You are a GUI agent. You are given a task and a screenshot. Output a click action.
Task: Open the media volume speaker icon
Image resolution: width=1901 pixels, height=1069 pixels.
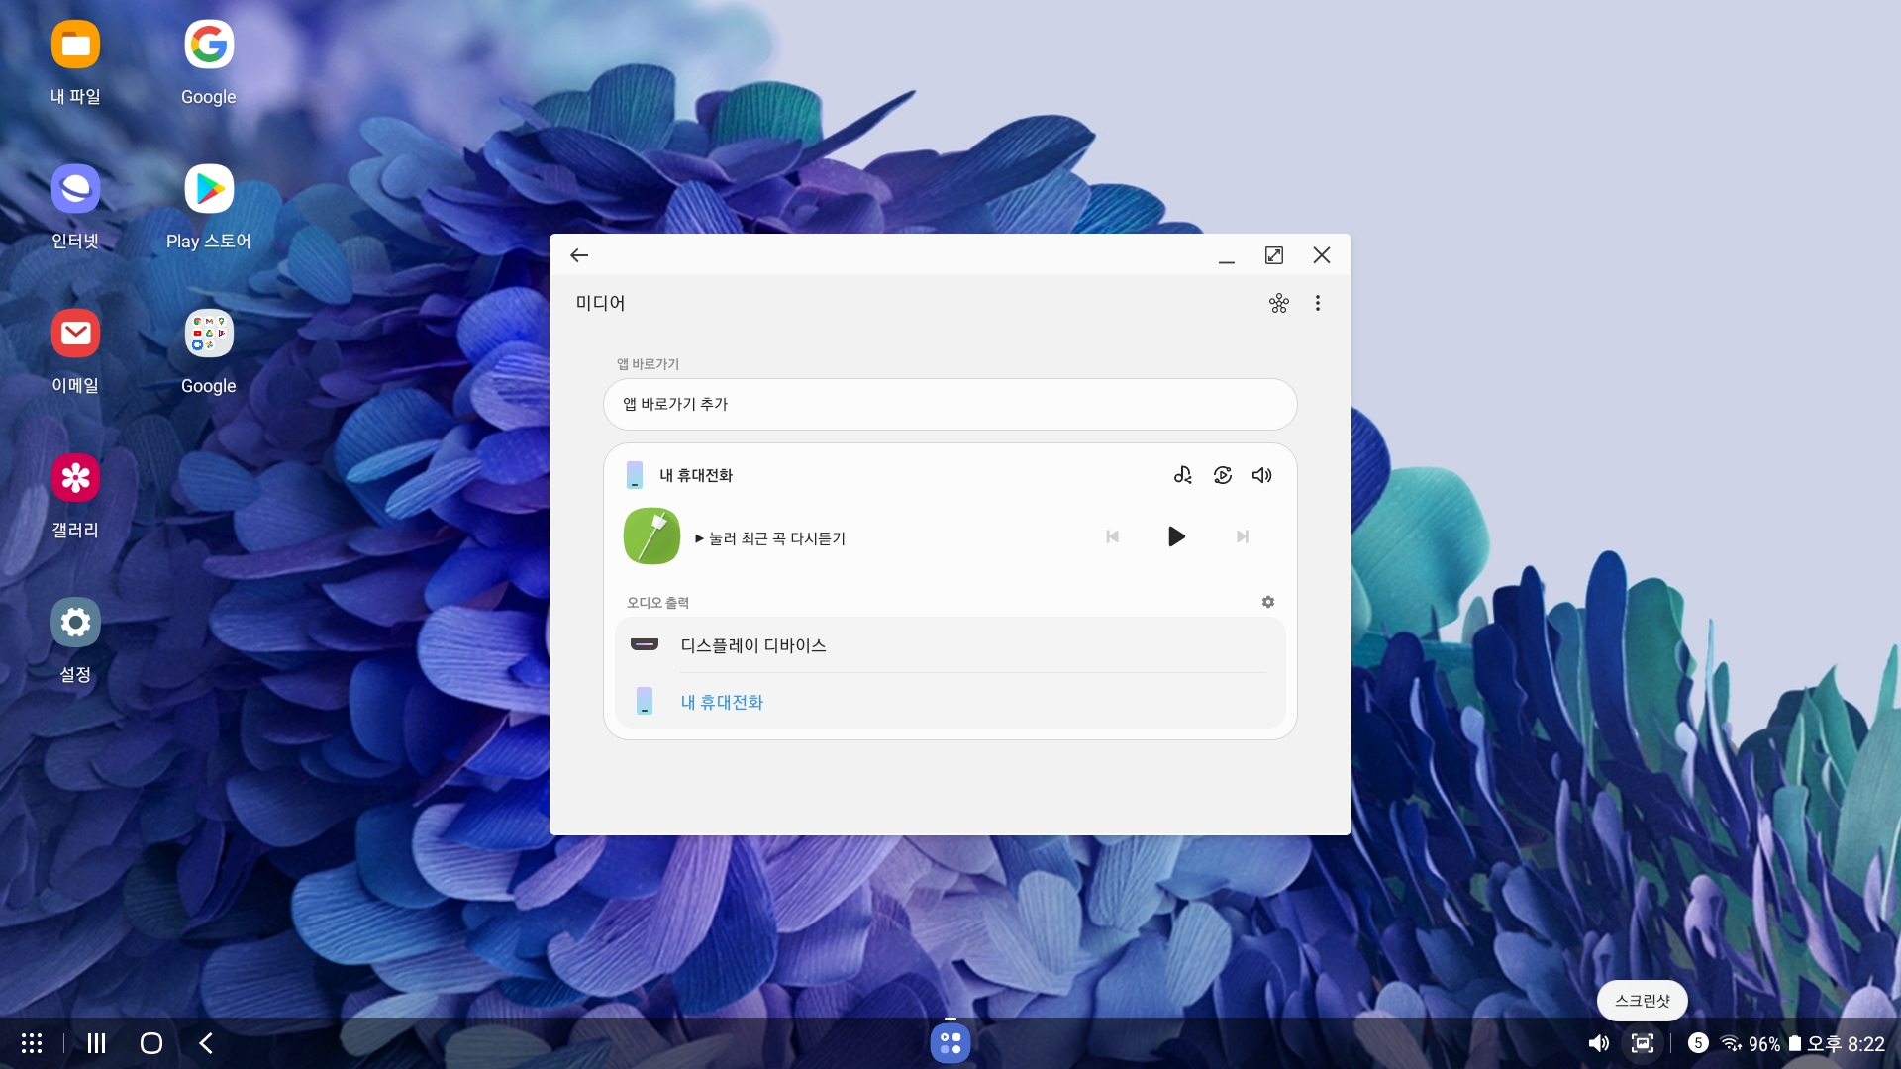pos(1261,475)
